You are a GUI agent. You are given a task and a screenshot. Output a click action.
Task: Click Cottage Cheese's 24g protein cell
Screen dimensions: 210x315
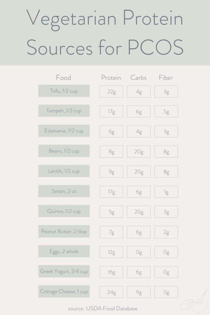[x=111, y=292]
